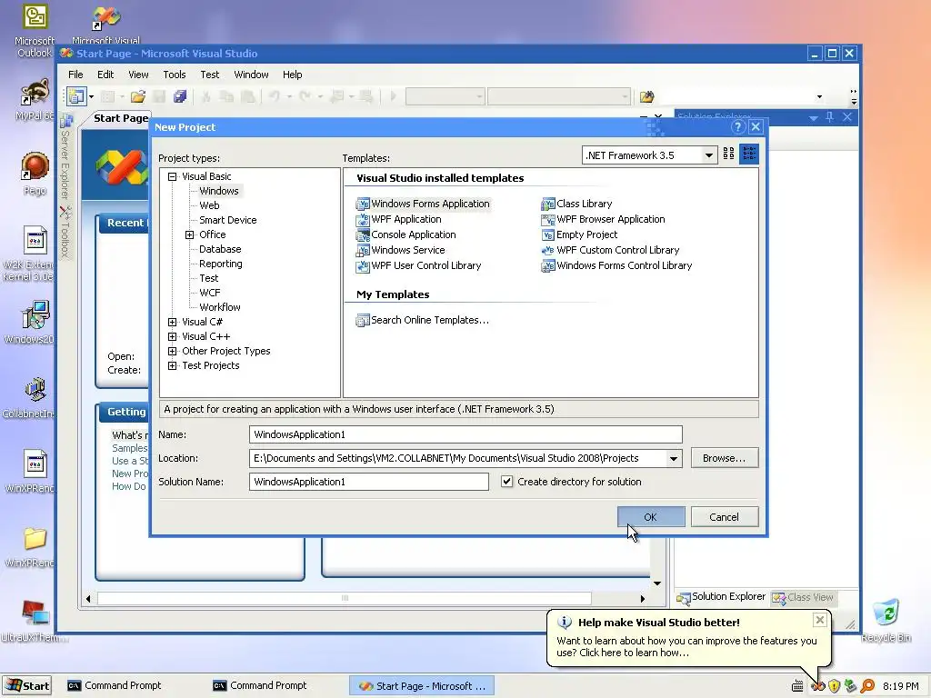Click Pego desktop icon
This screenshot has width=931, height=698.
(35, 174)
